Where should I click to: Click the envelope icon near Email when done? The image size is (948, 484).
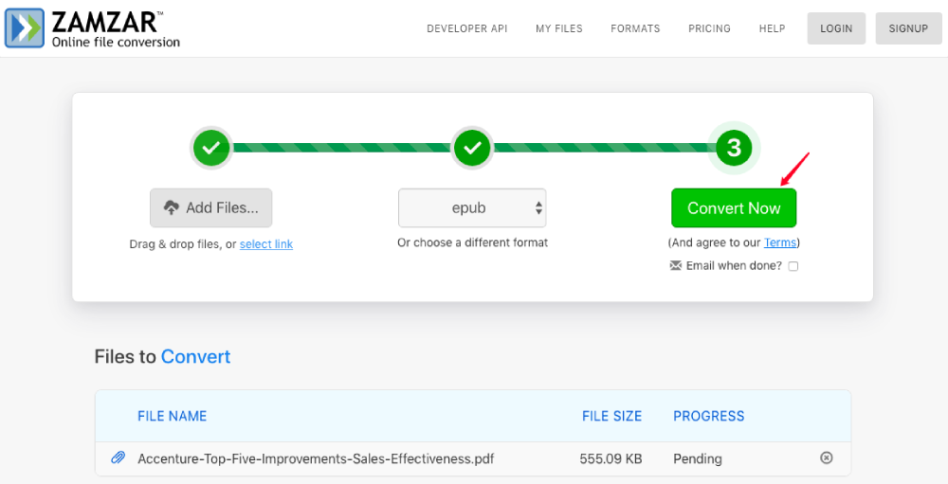click(x=676, y=266)
